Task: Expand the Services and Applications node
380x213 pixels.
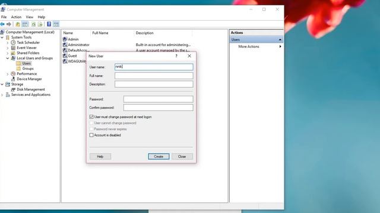Action: pos(2,95)
